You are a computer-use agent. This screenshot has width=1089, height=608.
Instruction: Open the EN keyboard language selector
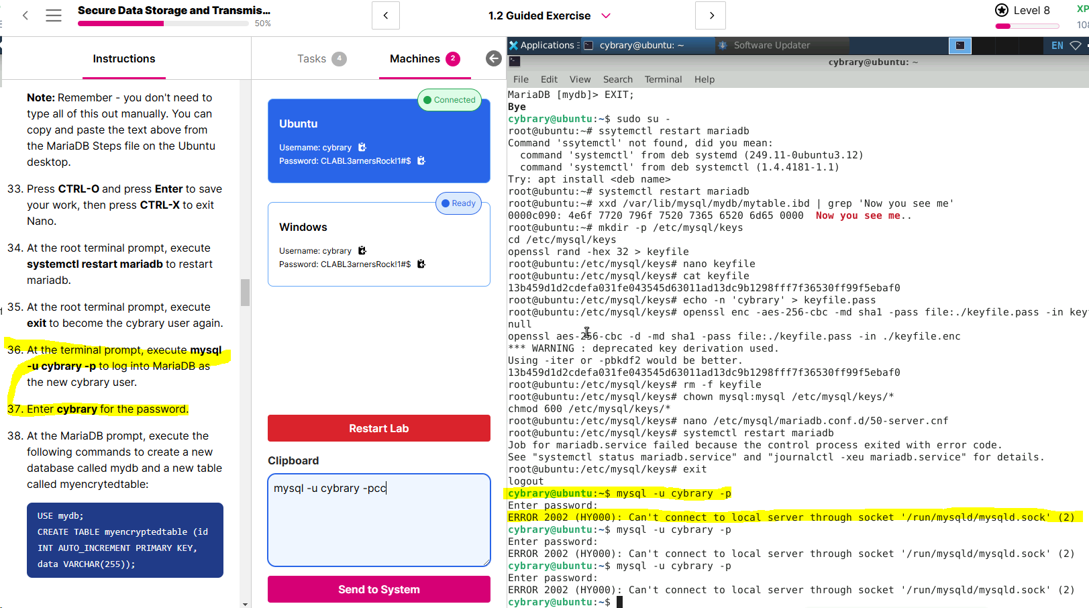pos(1057,46)
